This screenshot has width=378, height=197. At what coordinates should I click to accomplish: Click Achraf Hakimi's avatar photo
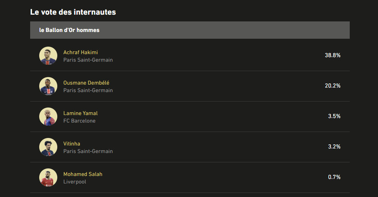click(x=48, y=56)
